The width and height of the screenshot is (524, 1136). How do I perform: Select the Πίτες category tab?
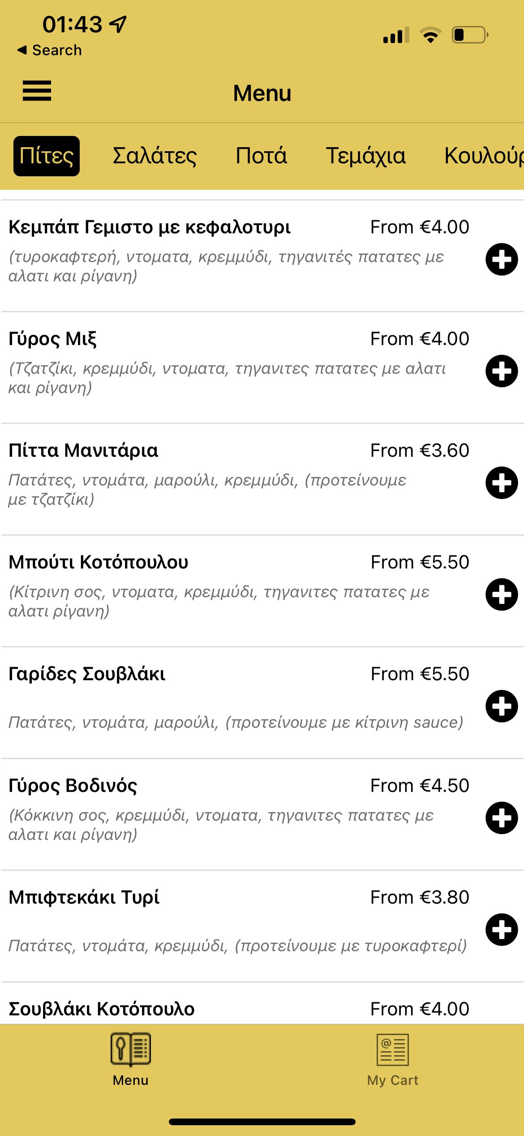coord(47,156)
